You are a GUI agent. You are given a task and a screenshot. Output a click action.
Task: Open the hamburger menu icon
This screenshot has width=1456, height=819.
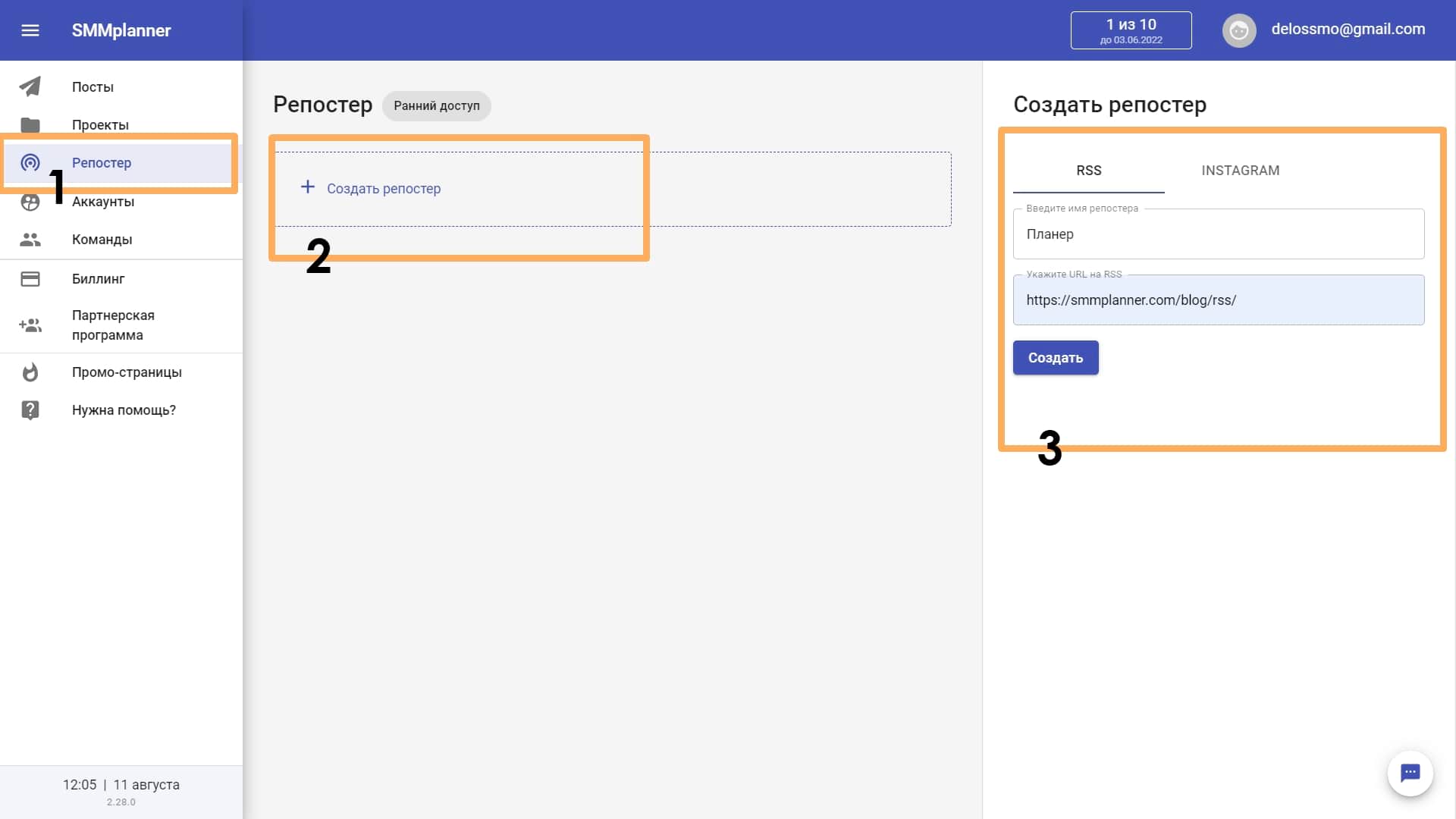(x=30, y=30)
